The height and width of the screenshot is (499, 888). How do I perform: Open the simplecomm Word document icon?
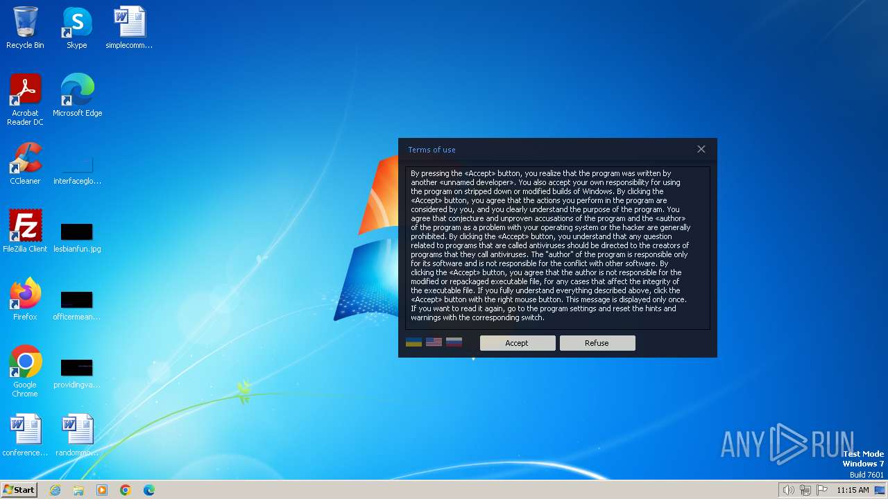coord(129,28)
